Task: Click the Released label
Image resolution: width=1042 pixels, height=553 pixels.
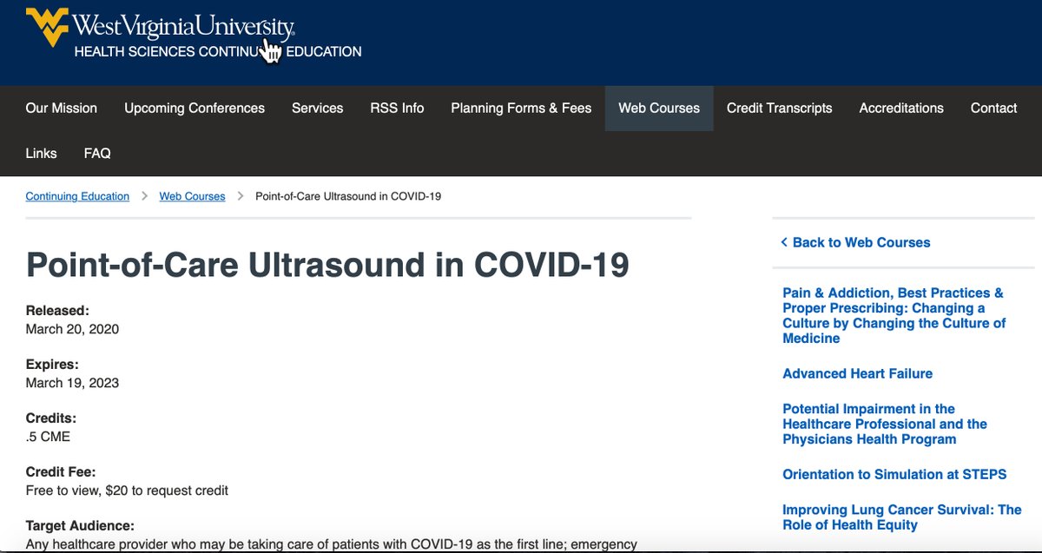Action: (x=57, y=310)
